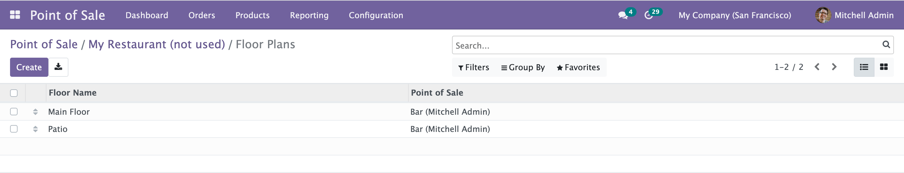
Task: Check the Main Floor row checkbox
Action: 14,112
